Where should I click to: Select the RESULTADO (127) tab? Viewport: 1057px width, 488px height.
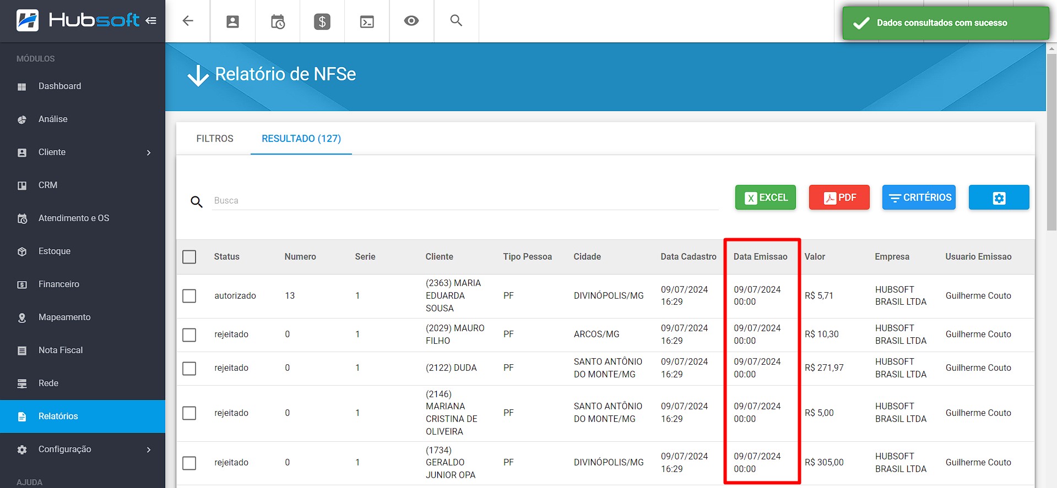301,139
